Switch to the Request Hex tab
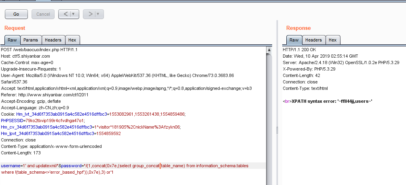Viewport: 406px width, 185px height. click(72, 40)
